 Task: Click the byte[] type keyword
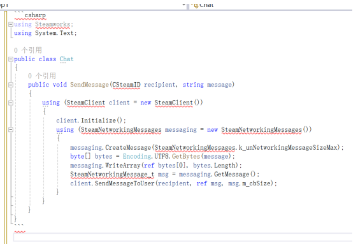click(81, 156)
